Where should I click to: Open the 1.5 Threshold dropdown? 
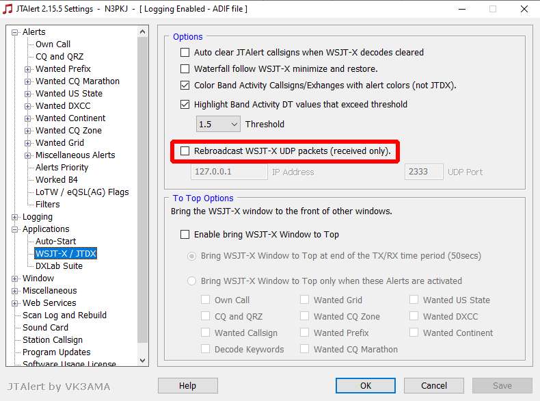(x=218, y=124)
